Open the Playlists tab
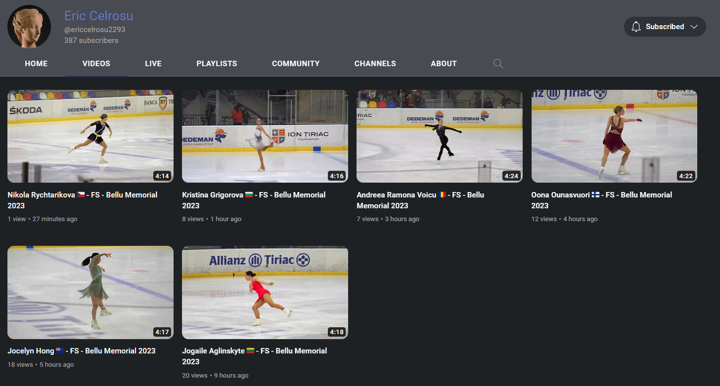720x386 pixels. tap(217, 64)
